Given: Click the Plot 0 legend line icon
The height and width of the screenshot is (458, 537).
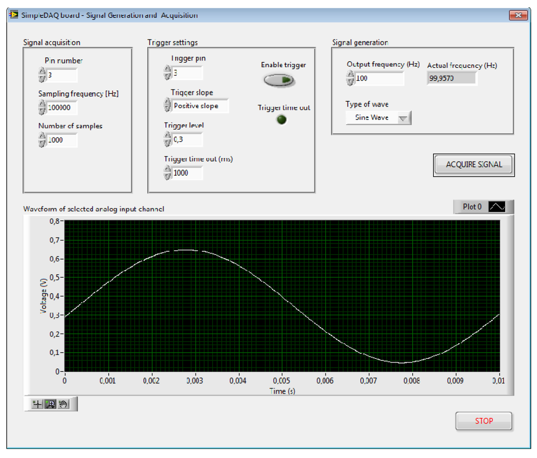Looking at the screenshot, I should pos(497,207).
